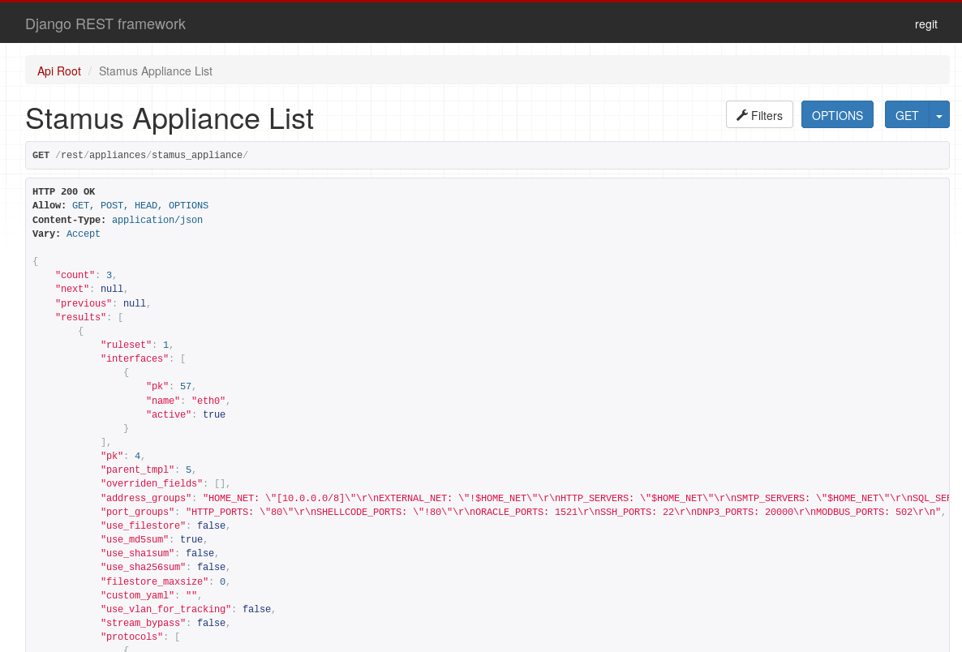The height and width of the screenshot is (652, 962).
Task: Go to Api Root breadcrumb
Action: [x=59, y=71]
